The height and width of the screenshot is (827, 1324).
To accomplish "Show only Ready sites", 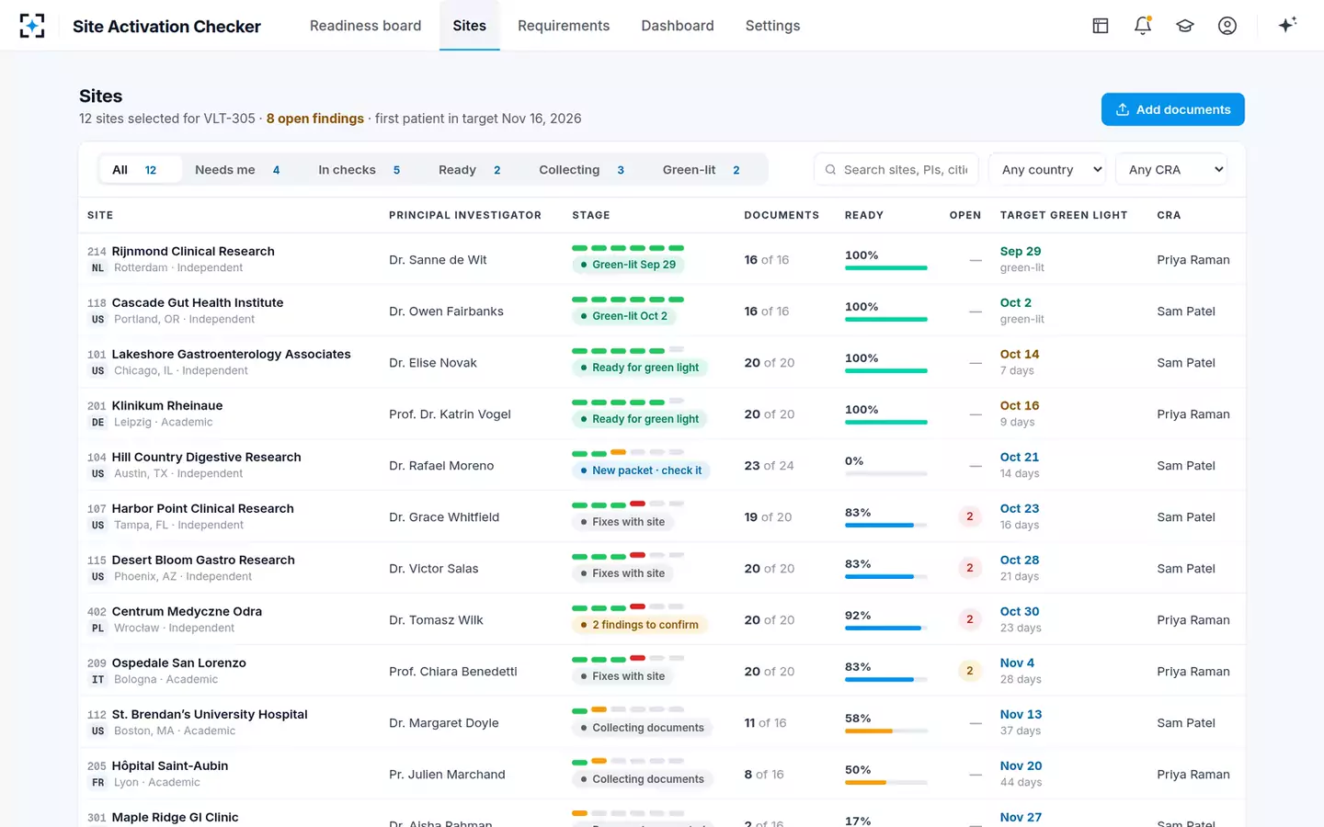I will (x=470, y=170).
